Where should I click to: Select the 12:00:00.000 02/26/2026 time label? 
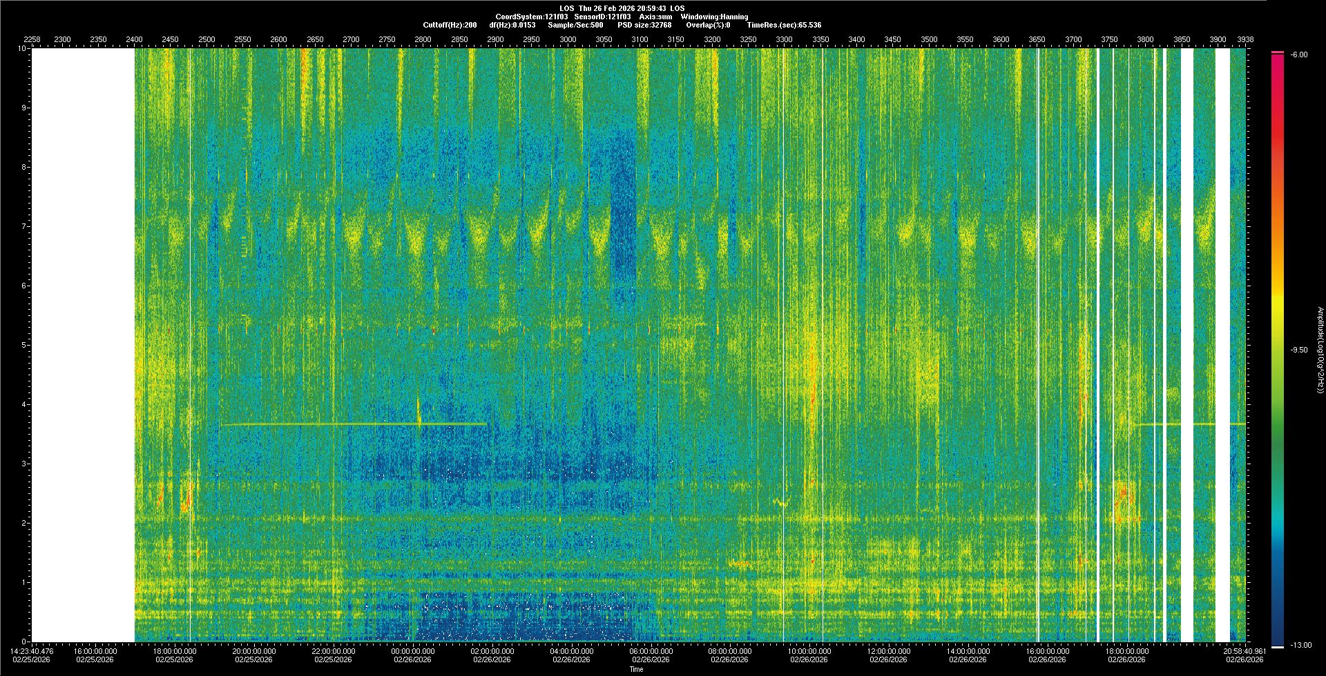[x=889, y=655]
